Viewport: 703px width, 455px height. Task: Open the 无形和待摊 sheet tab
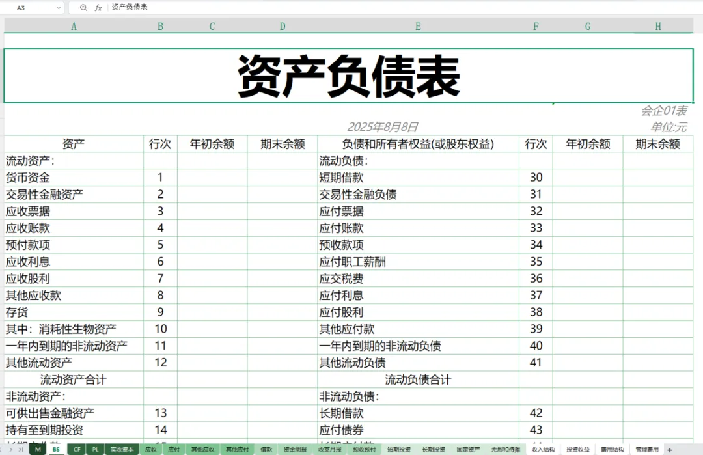click(x=505, y=449)
